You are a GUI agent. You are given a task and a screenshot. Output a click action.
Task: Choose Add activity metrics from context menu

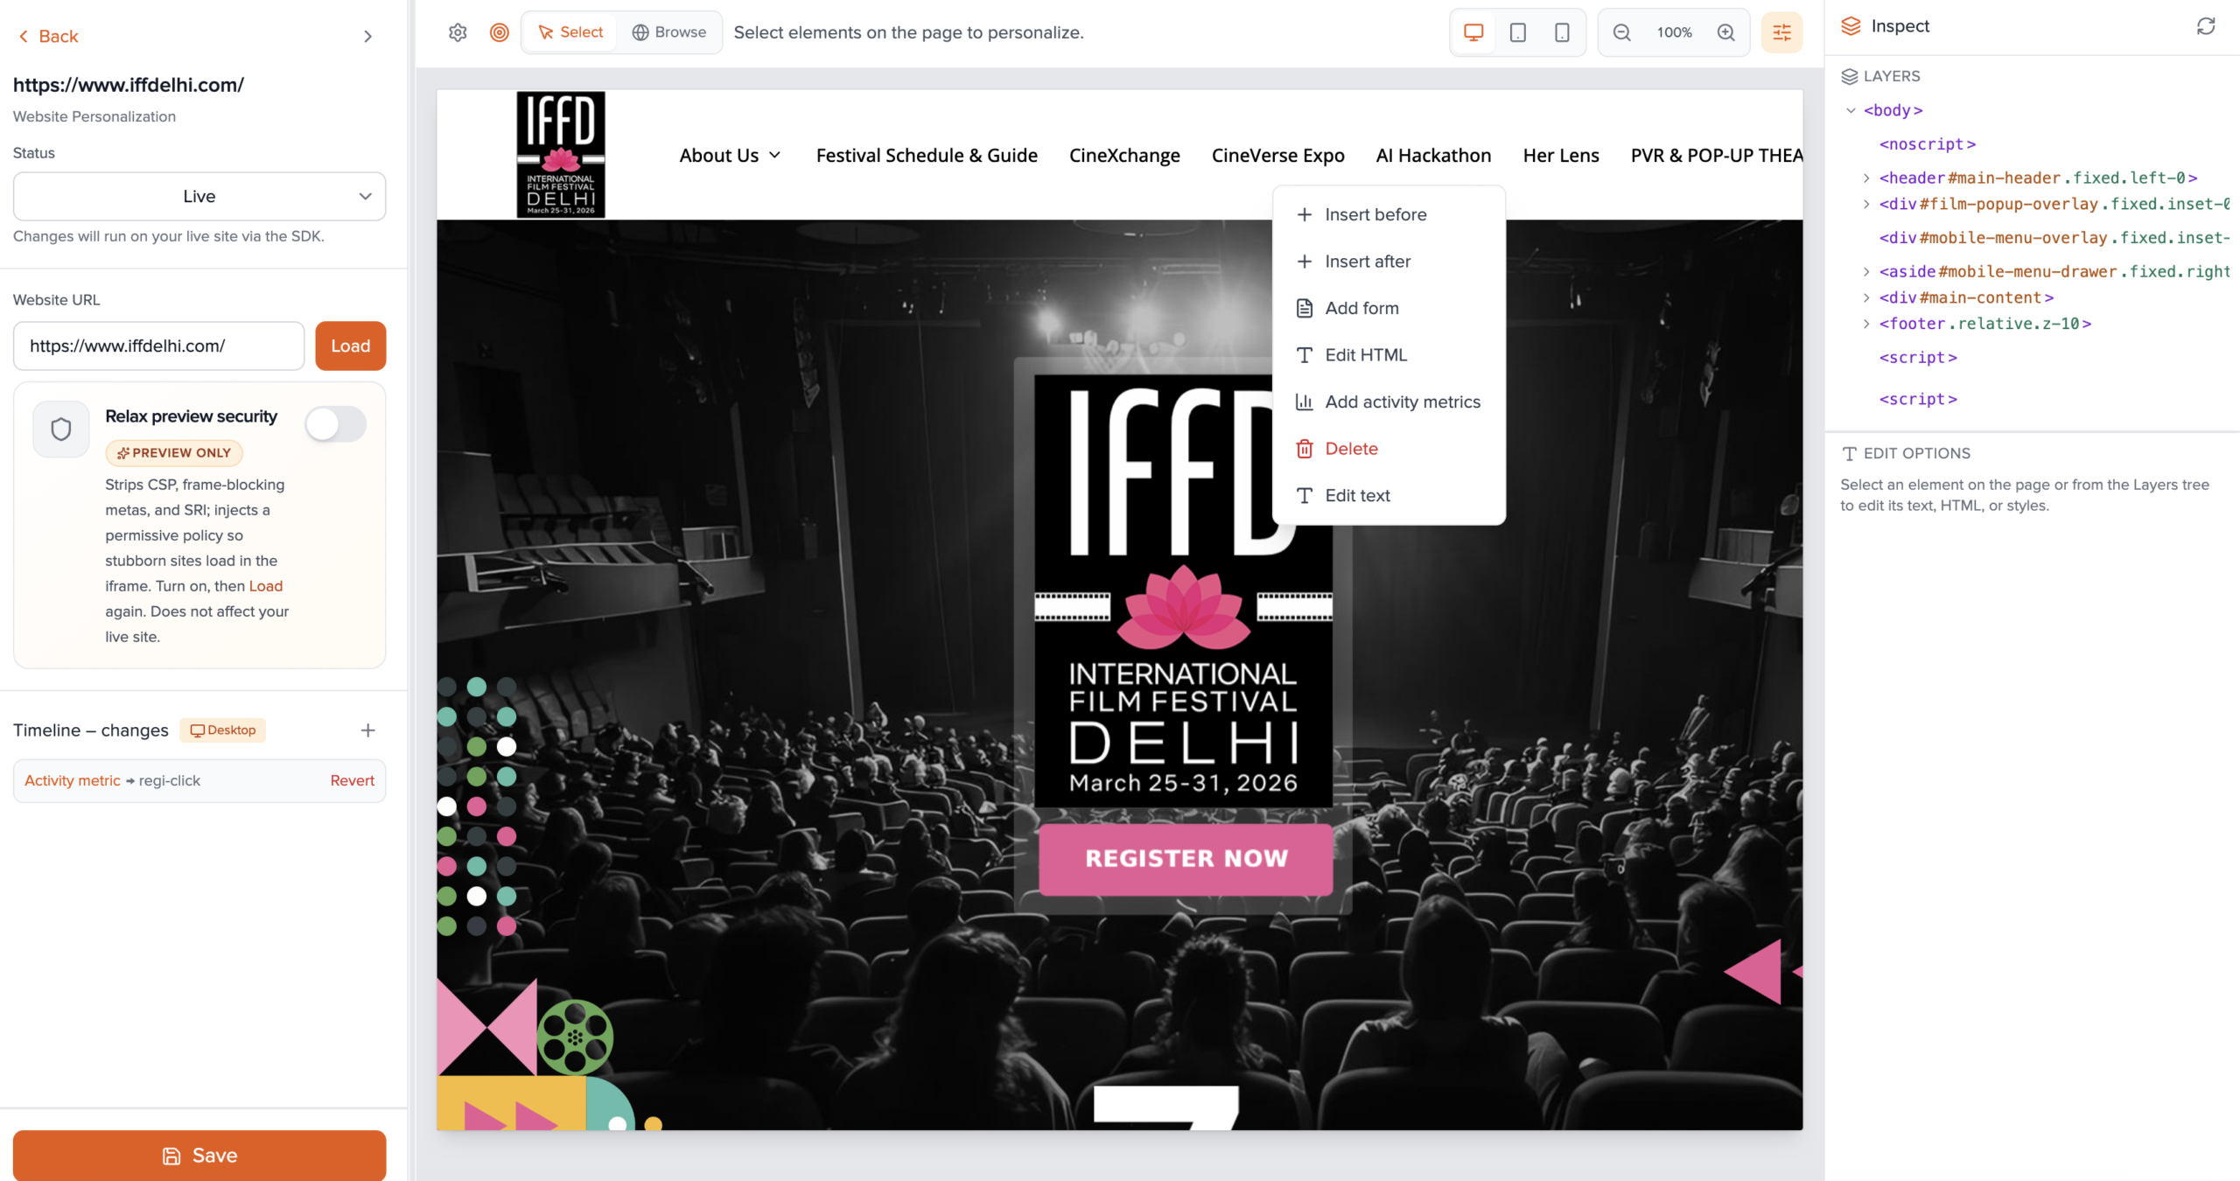pyautogui.click(x=1402, y=402)
